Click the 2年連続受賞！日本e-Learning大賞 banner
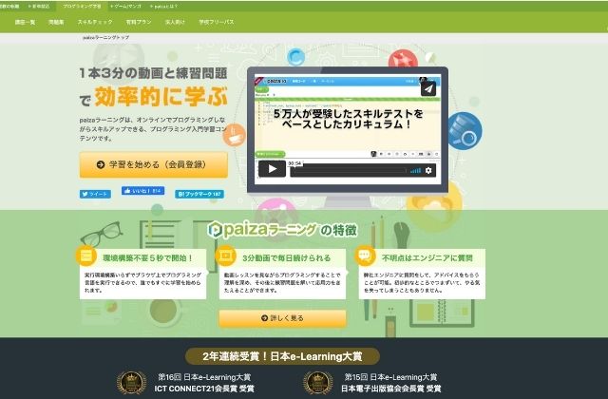 point(282,356)
